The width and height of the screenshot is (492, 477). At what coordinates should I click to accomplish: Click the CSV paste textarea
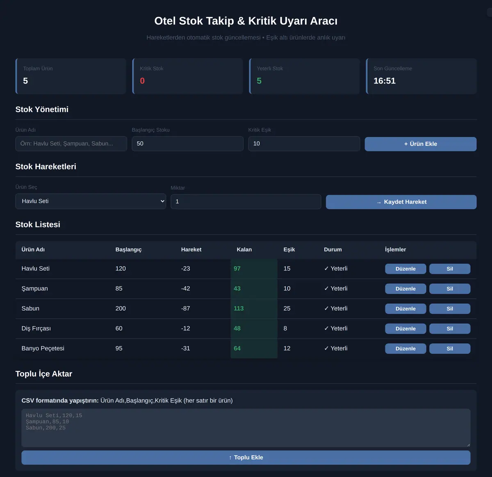(x=246, y=428)
